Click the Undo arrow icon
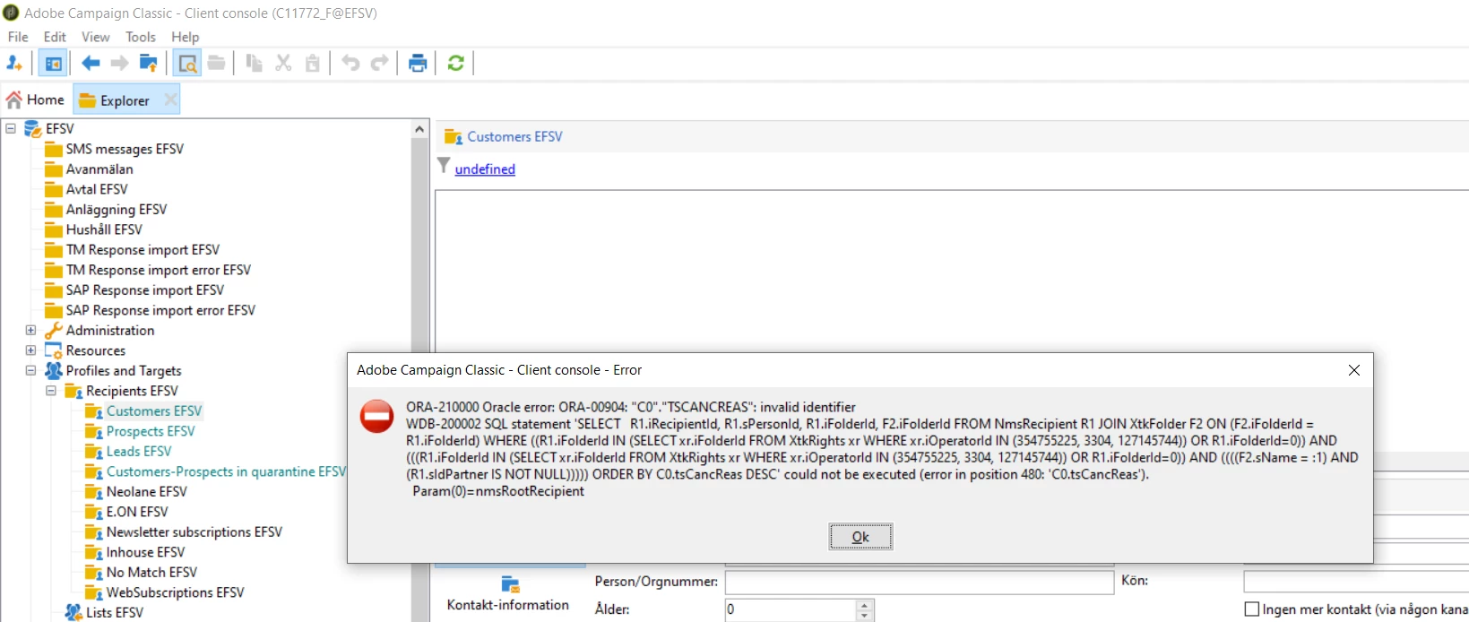The image size is (1469, 622). coord(350,63)
